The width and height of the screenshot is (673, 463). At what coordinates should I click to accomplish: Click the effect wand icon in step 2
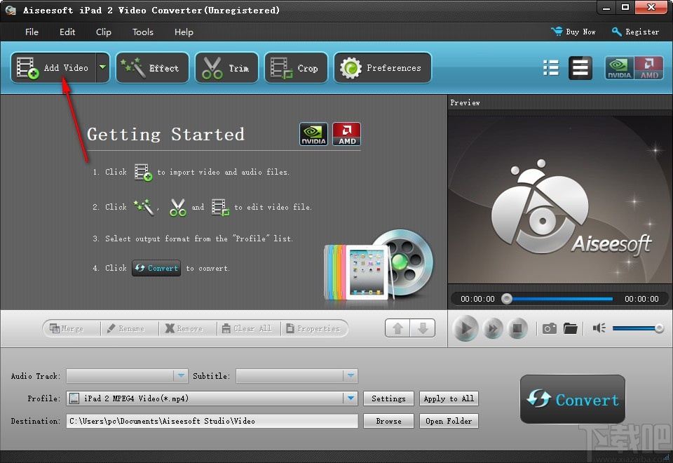coord(144,207)
